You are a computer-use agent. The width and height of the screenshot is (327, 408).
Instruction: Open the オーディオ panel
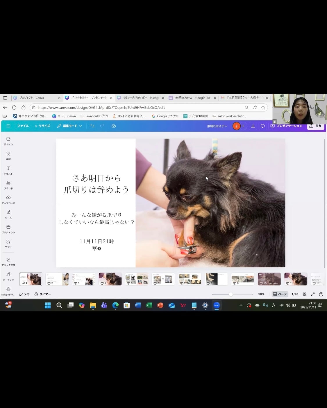(8, 276)
